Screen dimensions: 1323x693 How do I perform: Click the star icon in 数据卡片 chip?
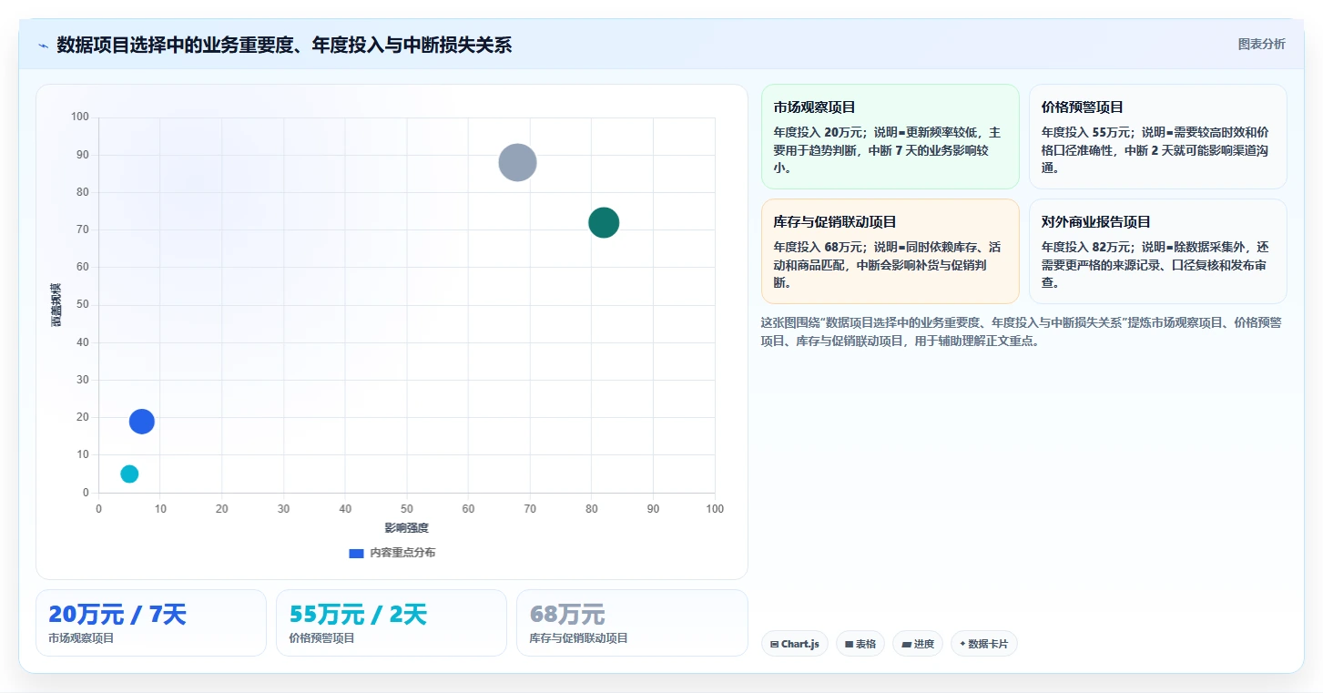pos(962,644)
